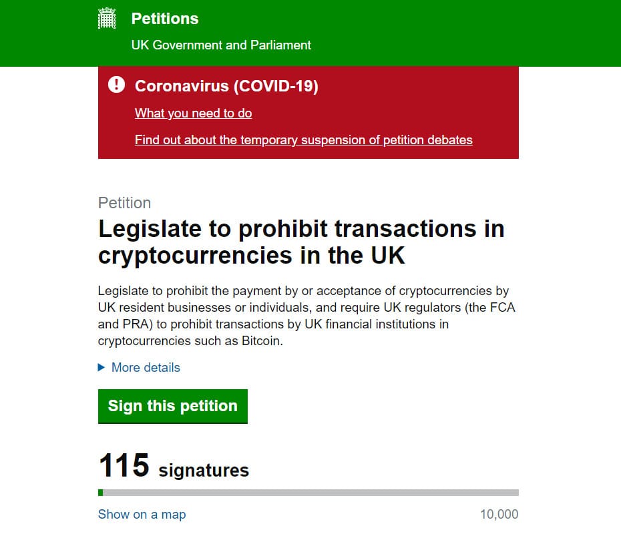Viewport: 621px width, 544px height.
Task: Open the Petitions home title link
Action: tap(165, 19)
